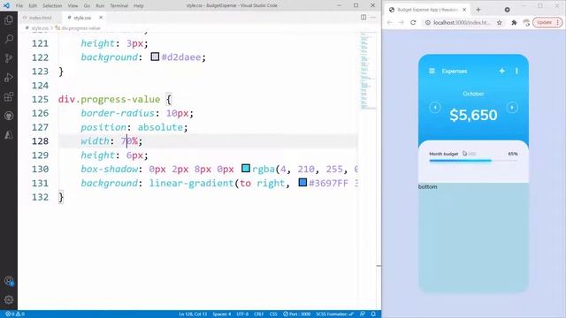This screenshot has height=318, width=566.
Task: Click the site info icon in address bar
Action: [x=428, y=22]
